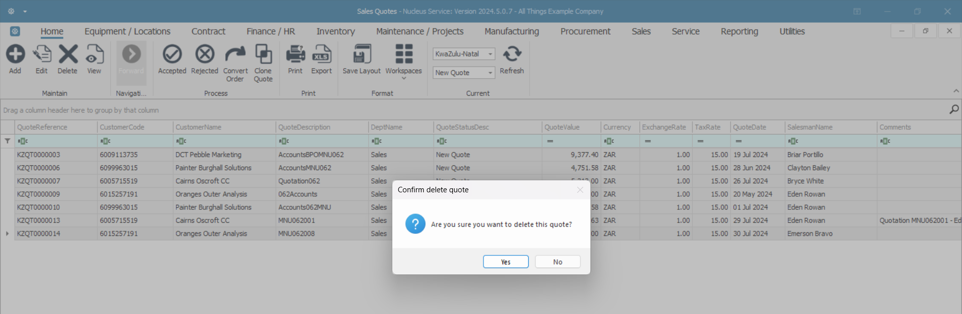This screenshot has height=314, width=962.
Task: Click the Edit quote icon
Action: pyautogui.click(x=42, y=55)
